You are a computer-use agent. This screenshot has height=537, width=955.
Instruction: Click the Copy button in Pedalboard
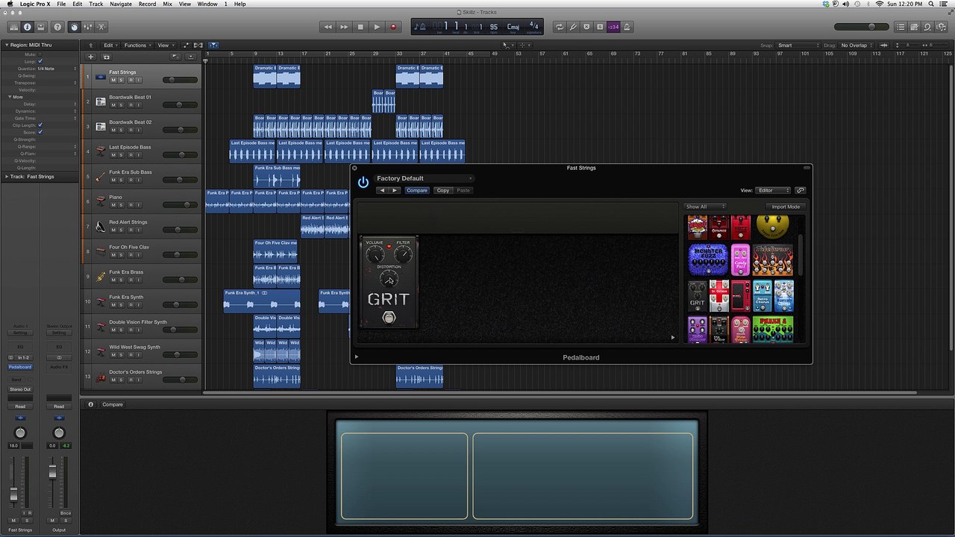tap(443, 190)
